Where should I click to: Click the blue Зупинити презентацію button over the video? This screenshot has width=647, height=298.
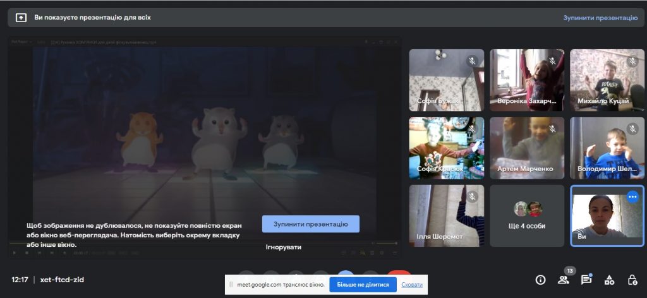click(x=311, y=223)
